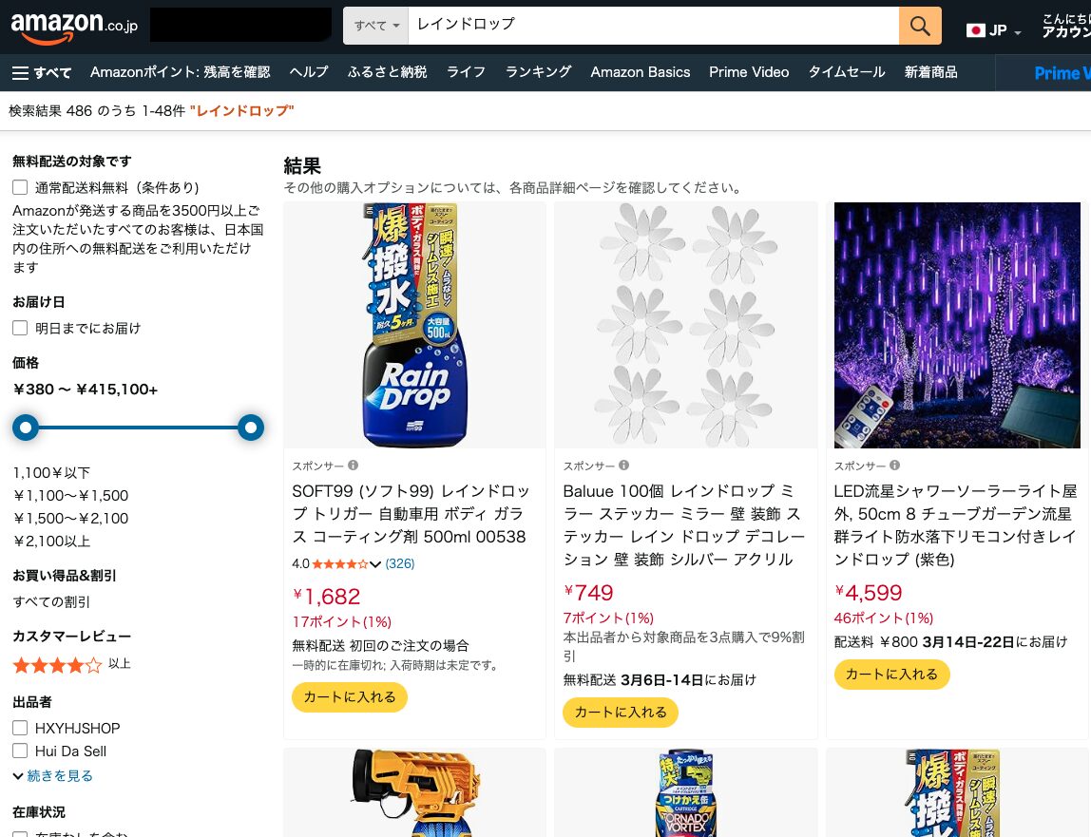Click the orange search magnifier button
Screen dimensions: 1091x837
pyautogui.click(x=919, y=26)
